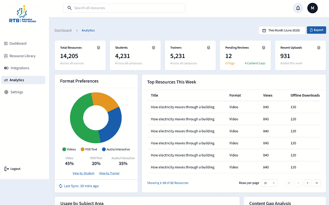The width and height of the screenshot is (329, 205).
Task: Click the View by Trainer link
Action: 109,173
